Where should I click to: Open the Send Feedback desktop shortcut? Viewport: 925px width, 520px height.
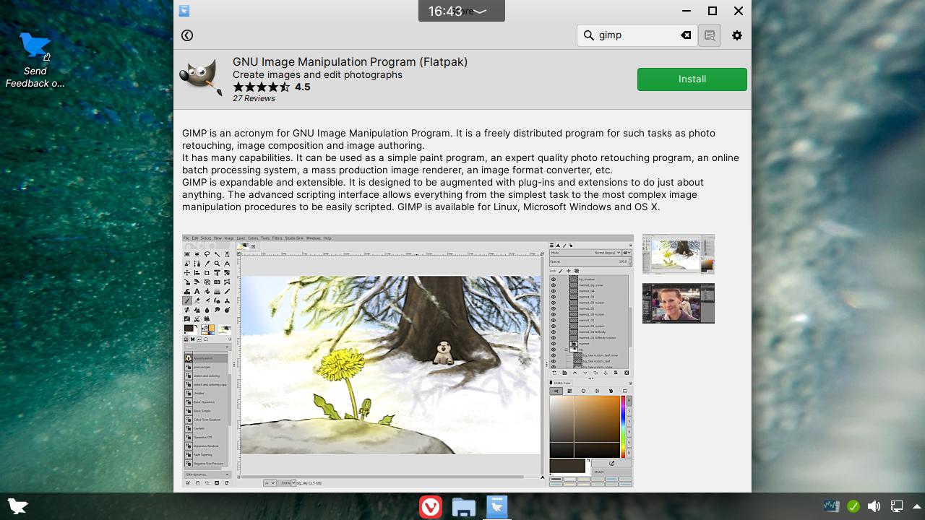(x=35, y=61)
